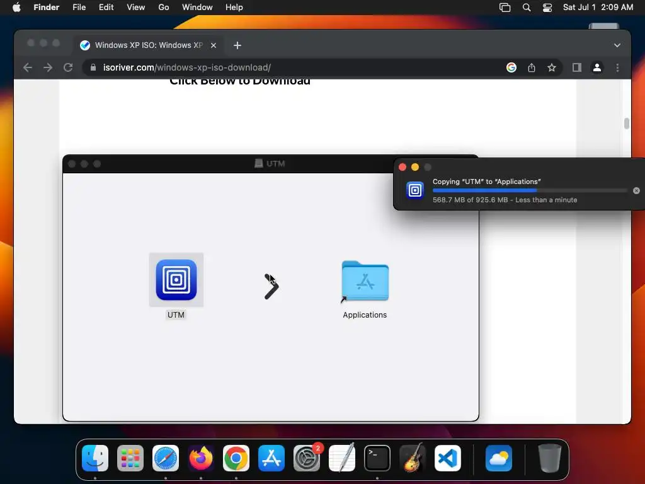Close the copy progress window

(402, 167)
